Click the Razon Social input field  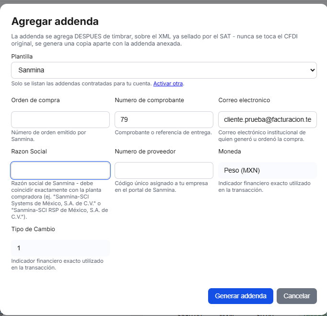point(60,170)
